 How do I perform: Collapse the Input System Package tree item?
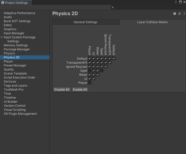(2, 37)
